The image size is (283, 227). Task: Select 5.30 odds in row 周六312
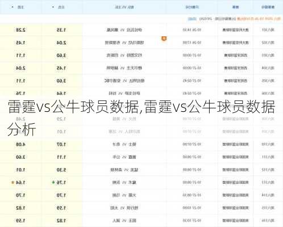pyautogui.click(x=61, y=170)
